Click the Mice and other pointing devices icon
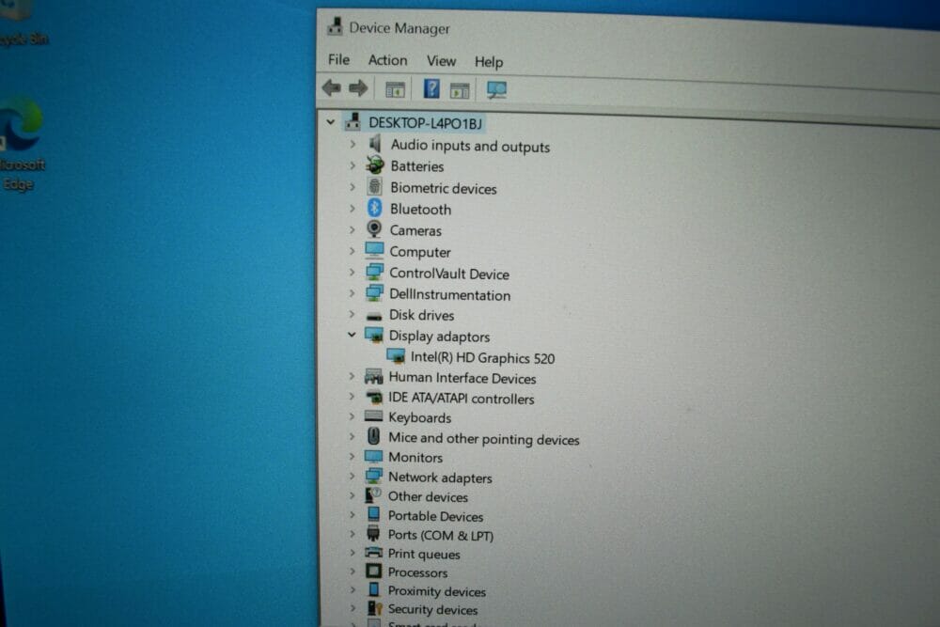 373,436
